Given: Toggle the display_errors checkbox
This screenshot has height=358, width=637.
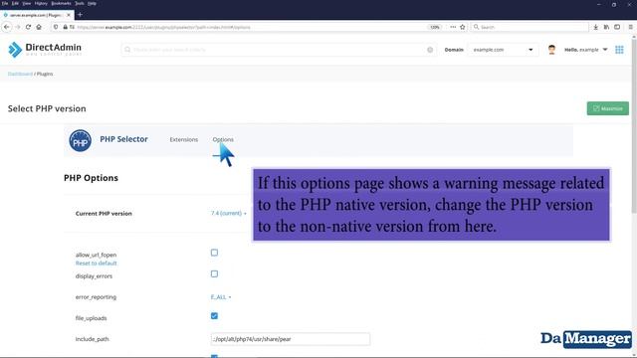Looking at the screenshot, I should [x=214, y=274].
